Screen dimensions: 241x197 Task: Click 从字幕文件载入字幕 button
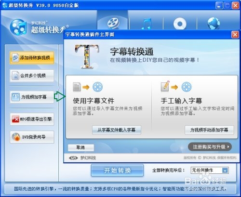click(117, 130)
